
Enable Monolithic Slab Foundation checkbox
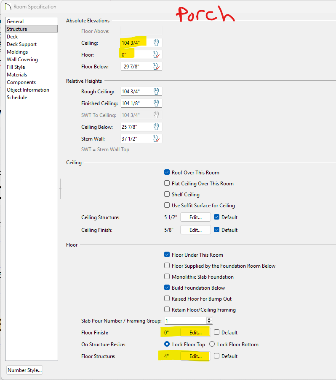[167, 277]
